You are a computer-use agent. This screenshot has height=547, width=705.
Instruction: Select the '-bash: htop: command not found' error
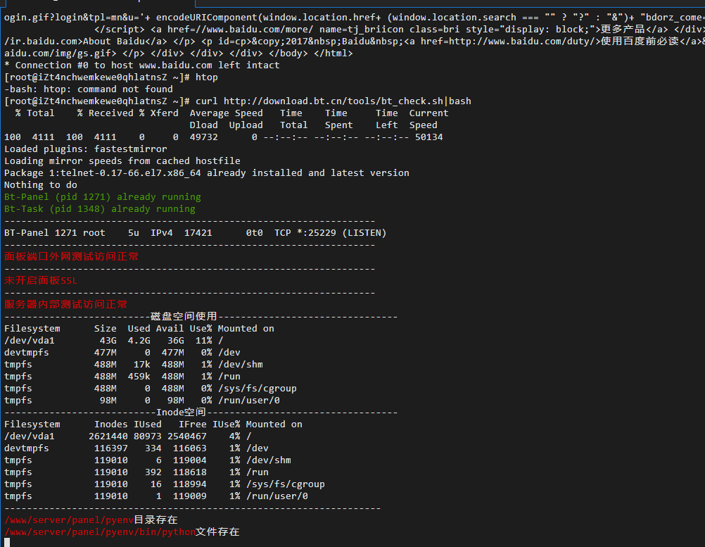click(89, 89)
